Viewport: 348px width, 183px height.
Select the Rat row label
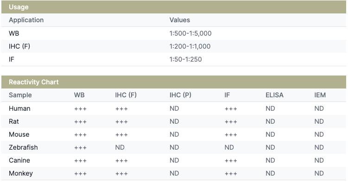tap(14, 121)
